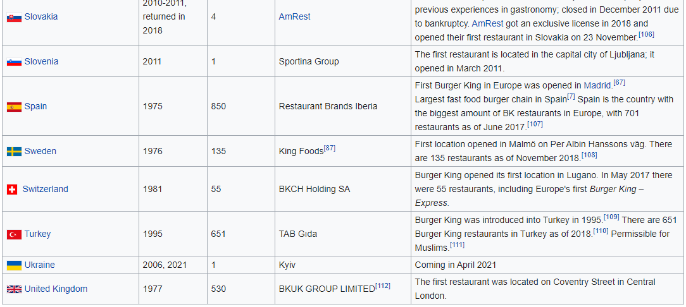This screenshot has width=686, height=307.
Task: Open the Slovakia country link
Action: (41, 17)
